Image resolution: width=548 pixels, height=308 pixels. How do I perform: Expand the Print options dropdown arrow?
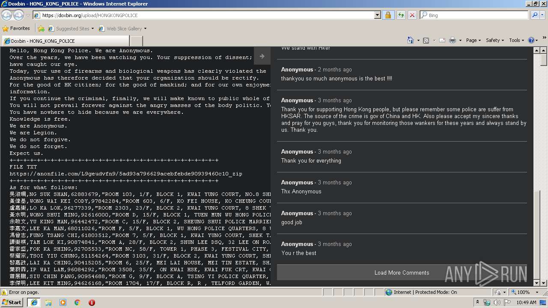[460, 40]
